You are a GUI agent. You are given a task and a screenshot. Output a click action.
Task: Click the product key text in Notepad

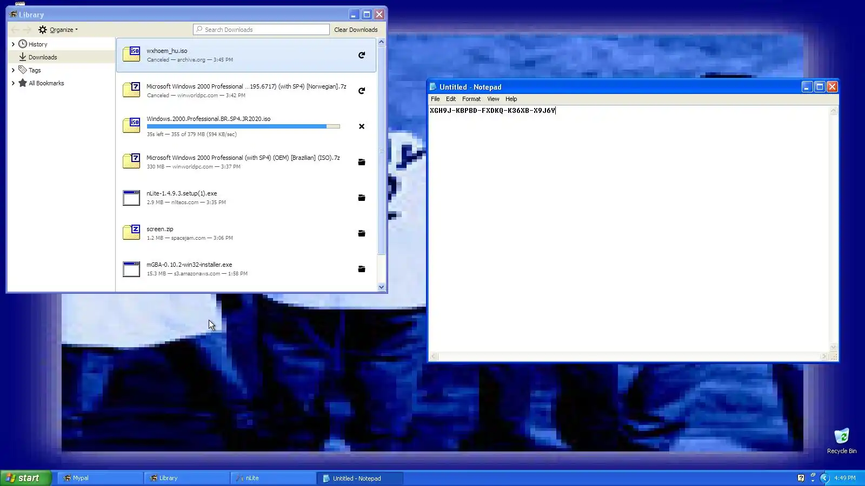click(x=493, y=111)
